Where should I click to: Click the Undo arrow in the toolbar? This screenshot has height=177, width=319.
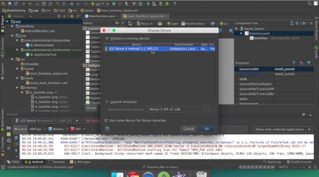(x=24, y=4)
